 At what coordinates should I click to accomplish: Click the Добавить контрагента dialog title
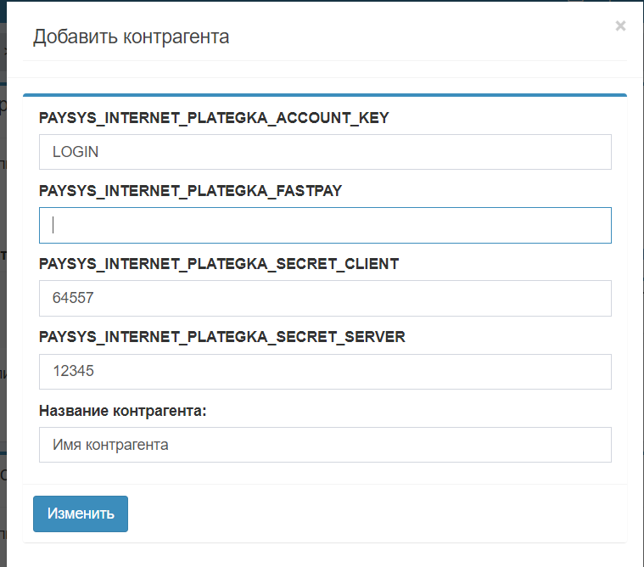[131, 37]
